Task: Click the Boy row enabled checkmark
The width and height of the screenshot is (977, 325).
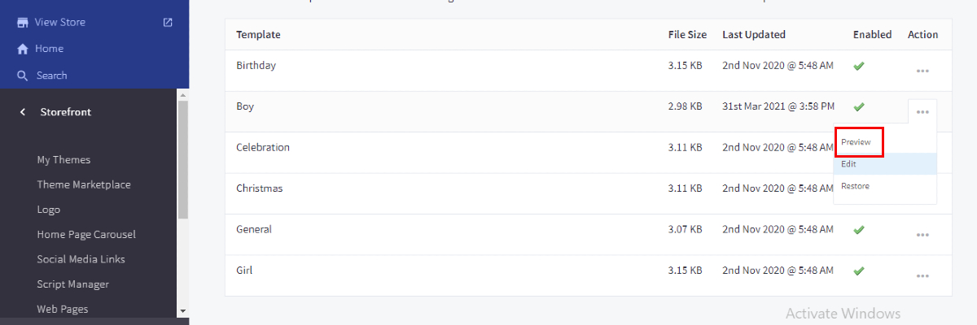Action: coord(858,106)
